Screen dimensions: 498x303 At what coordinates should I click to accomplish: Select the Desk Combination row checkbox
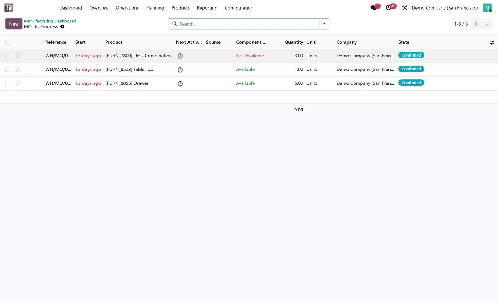point(8,56)
